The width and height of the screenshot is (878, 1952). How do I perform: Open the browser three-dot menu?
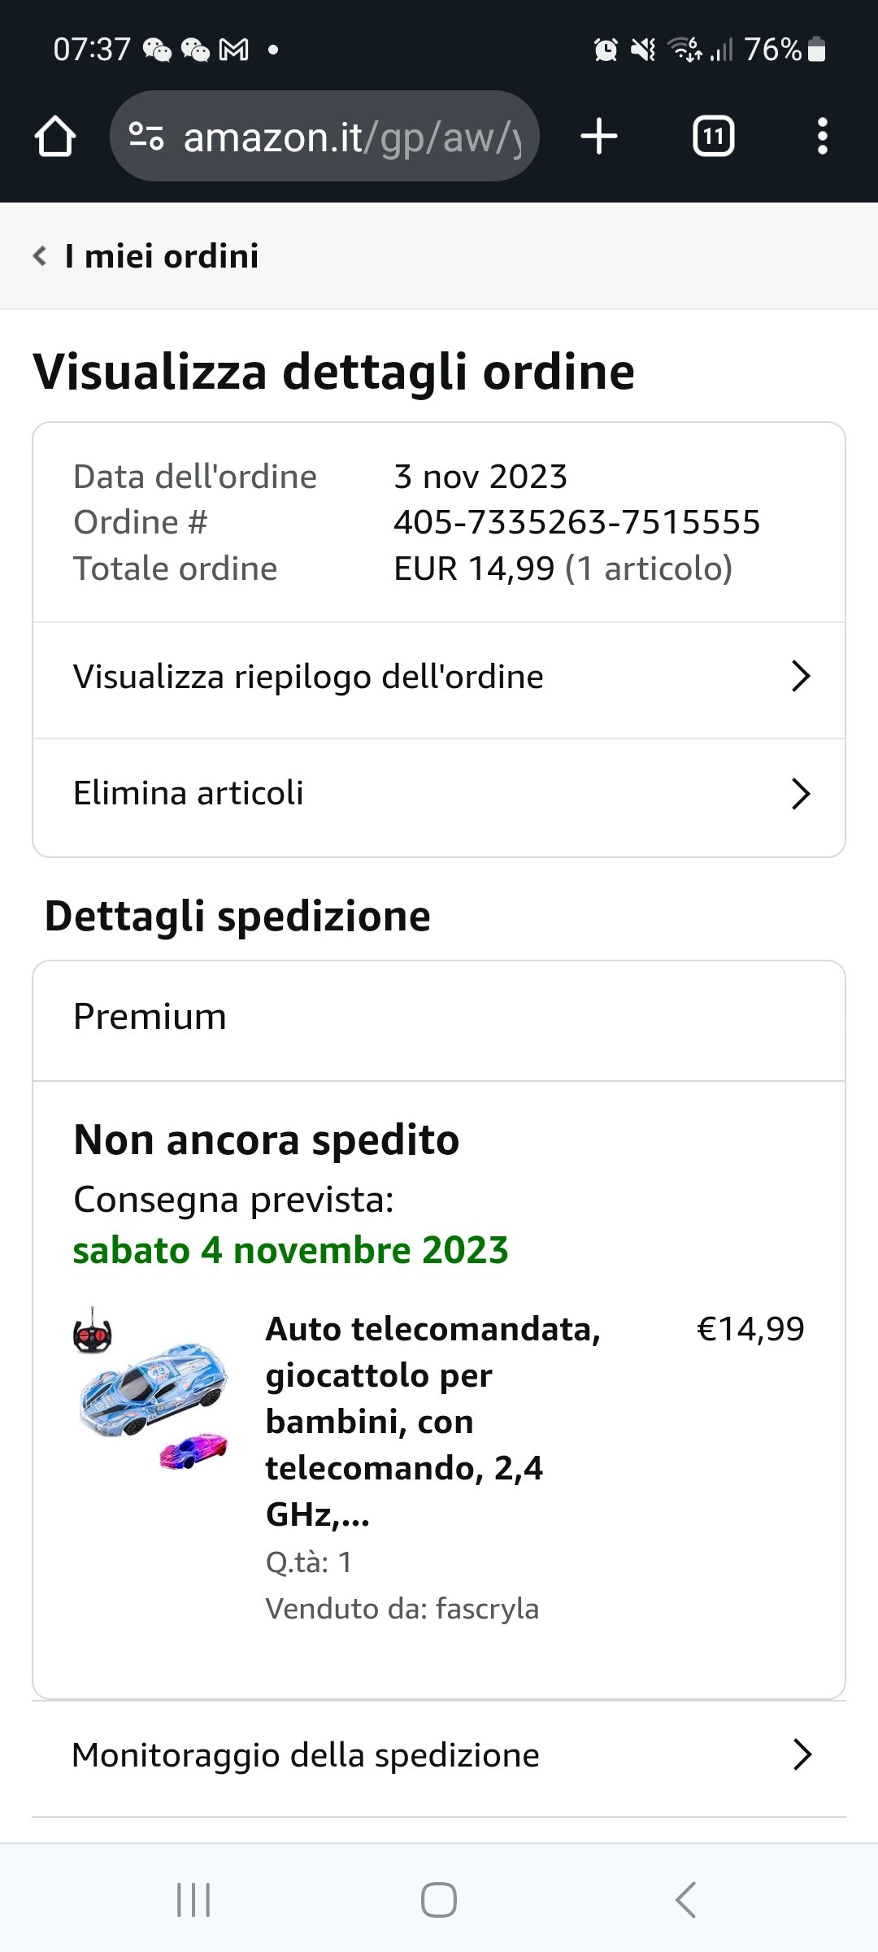pyautogui.click(x=822, y=137)
